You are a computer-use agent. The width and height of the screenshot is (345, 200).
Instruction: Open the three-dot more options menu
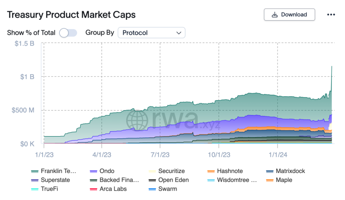coord(331,14)
